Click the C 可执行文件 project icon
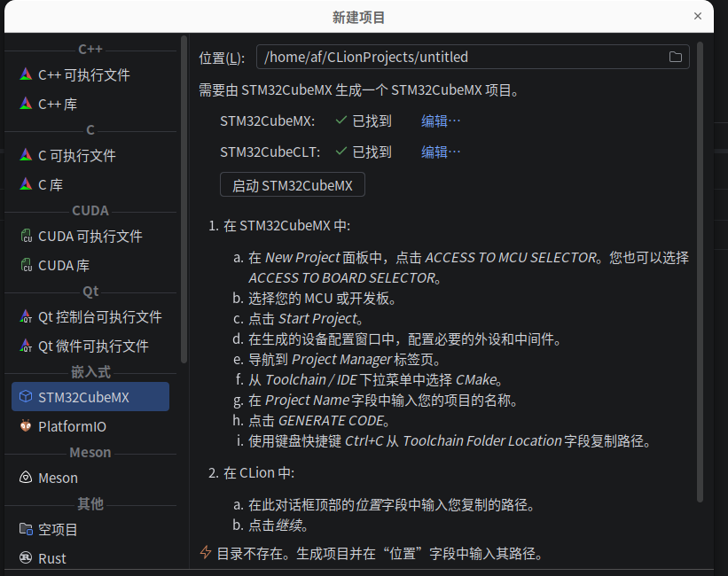 [x=26, y=155]
